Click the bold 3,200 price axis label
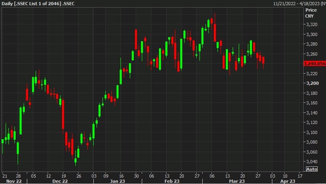This screenshot has height=184, width=326. pos(312,83)
